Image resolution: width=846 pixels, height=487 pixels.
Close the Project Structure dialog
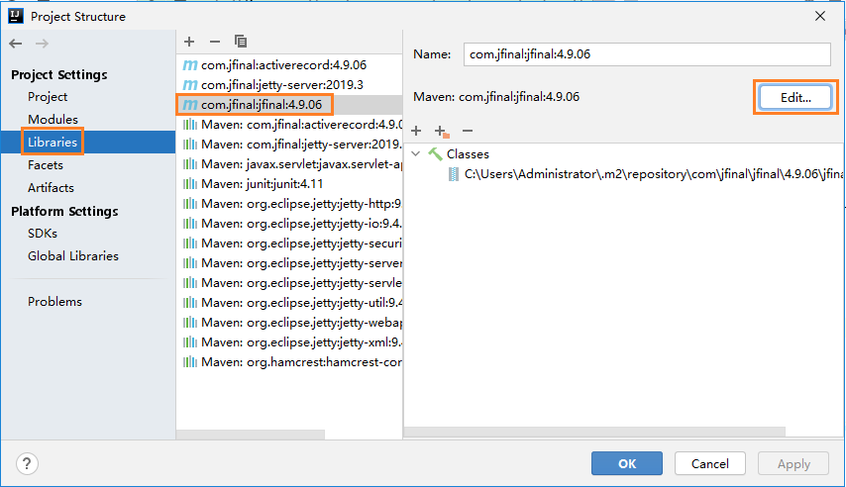(820, 16)
